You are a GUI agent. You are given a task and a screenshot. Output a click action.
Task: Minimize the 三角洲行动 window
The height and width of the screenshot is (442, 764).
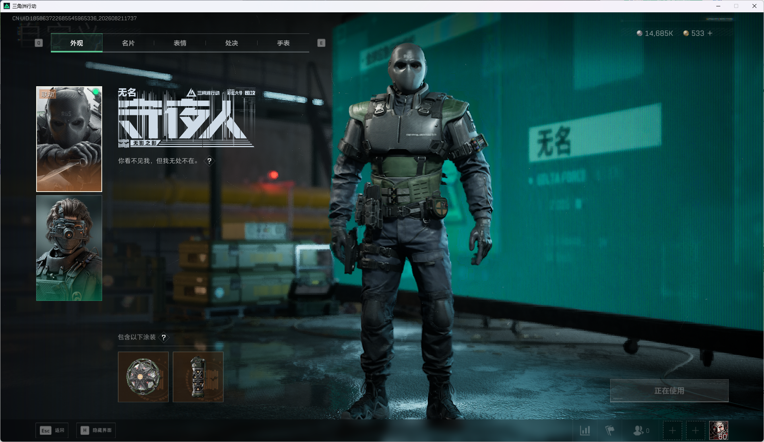click(x=718, y=6)
